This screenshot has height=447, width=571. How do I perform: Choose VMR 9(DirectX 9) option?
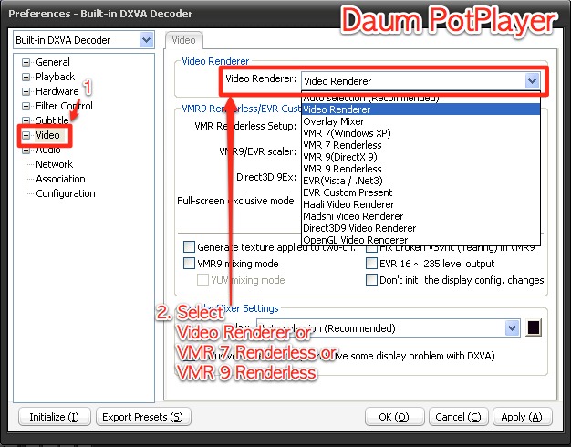421,157
